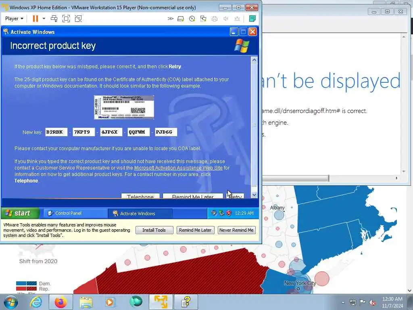
Task: Click first product key field B2RBK
Action: 56,132
